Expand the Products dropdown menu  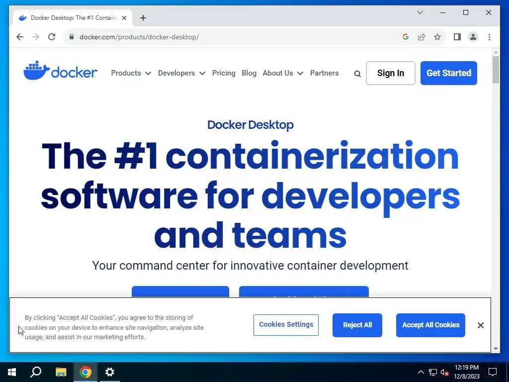pos(131,73)
